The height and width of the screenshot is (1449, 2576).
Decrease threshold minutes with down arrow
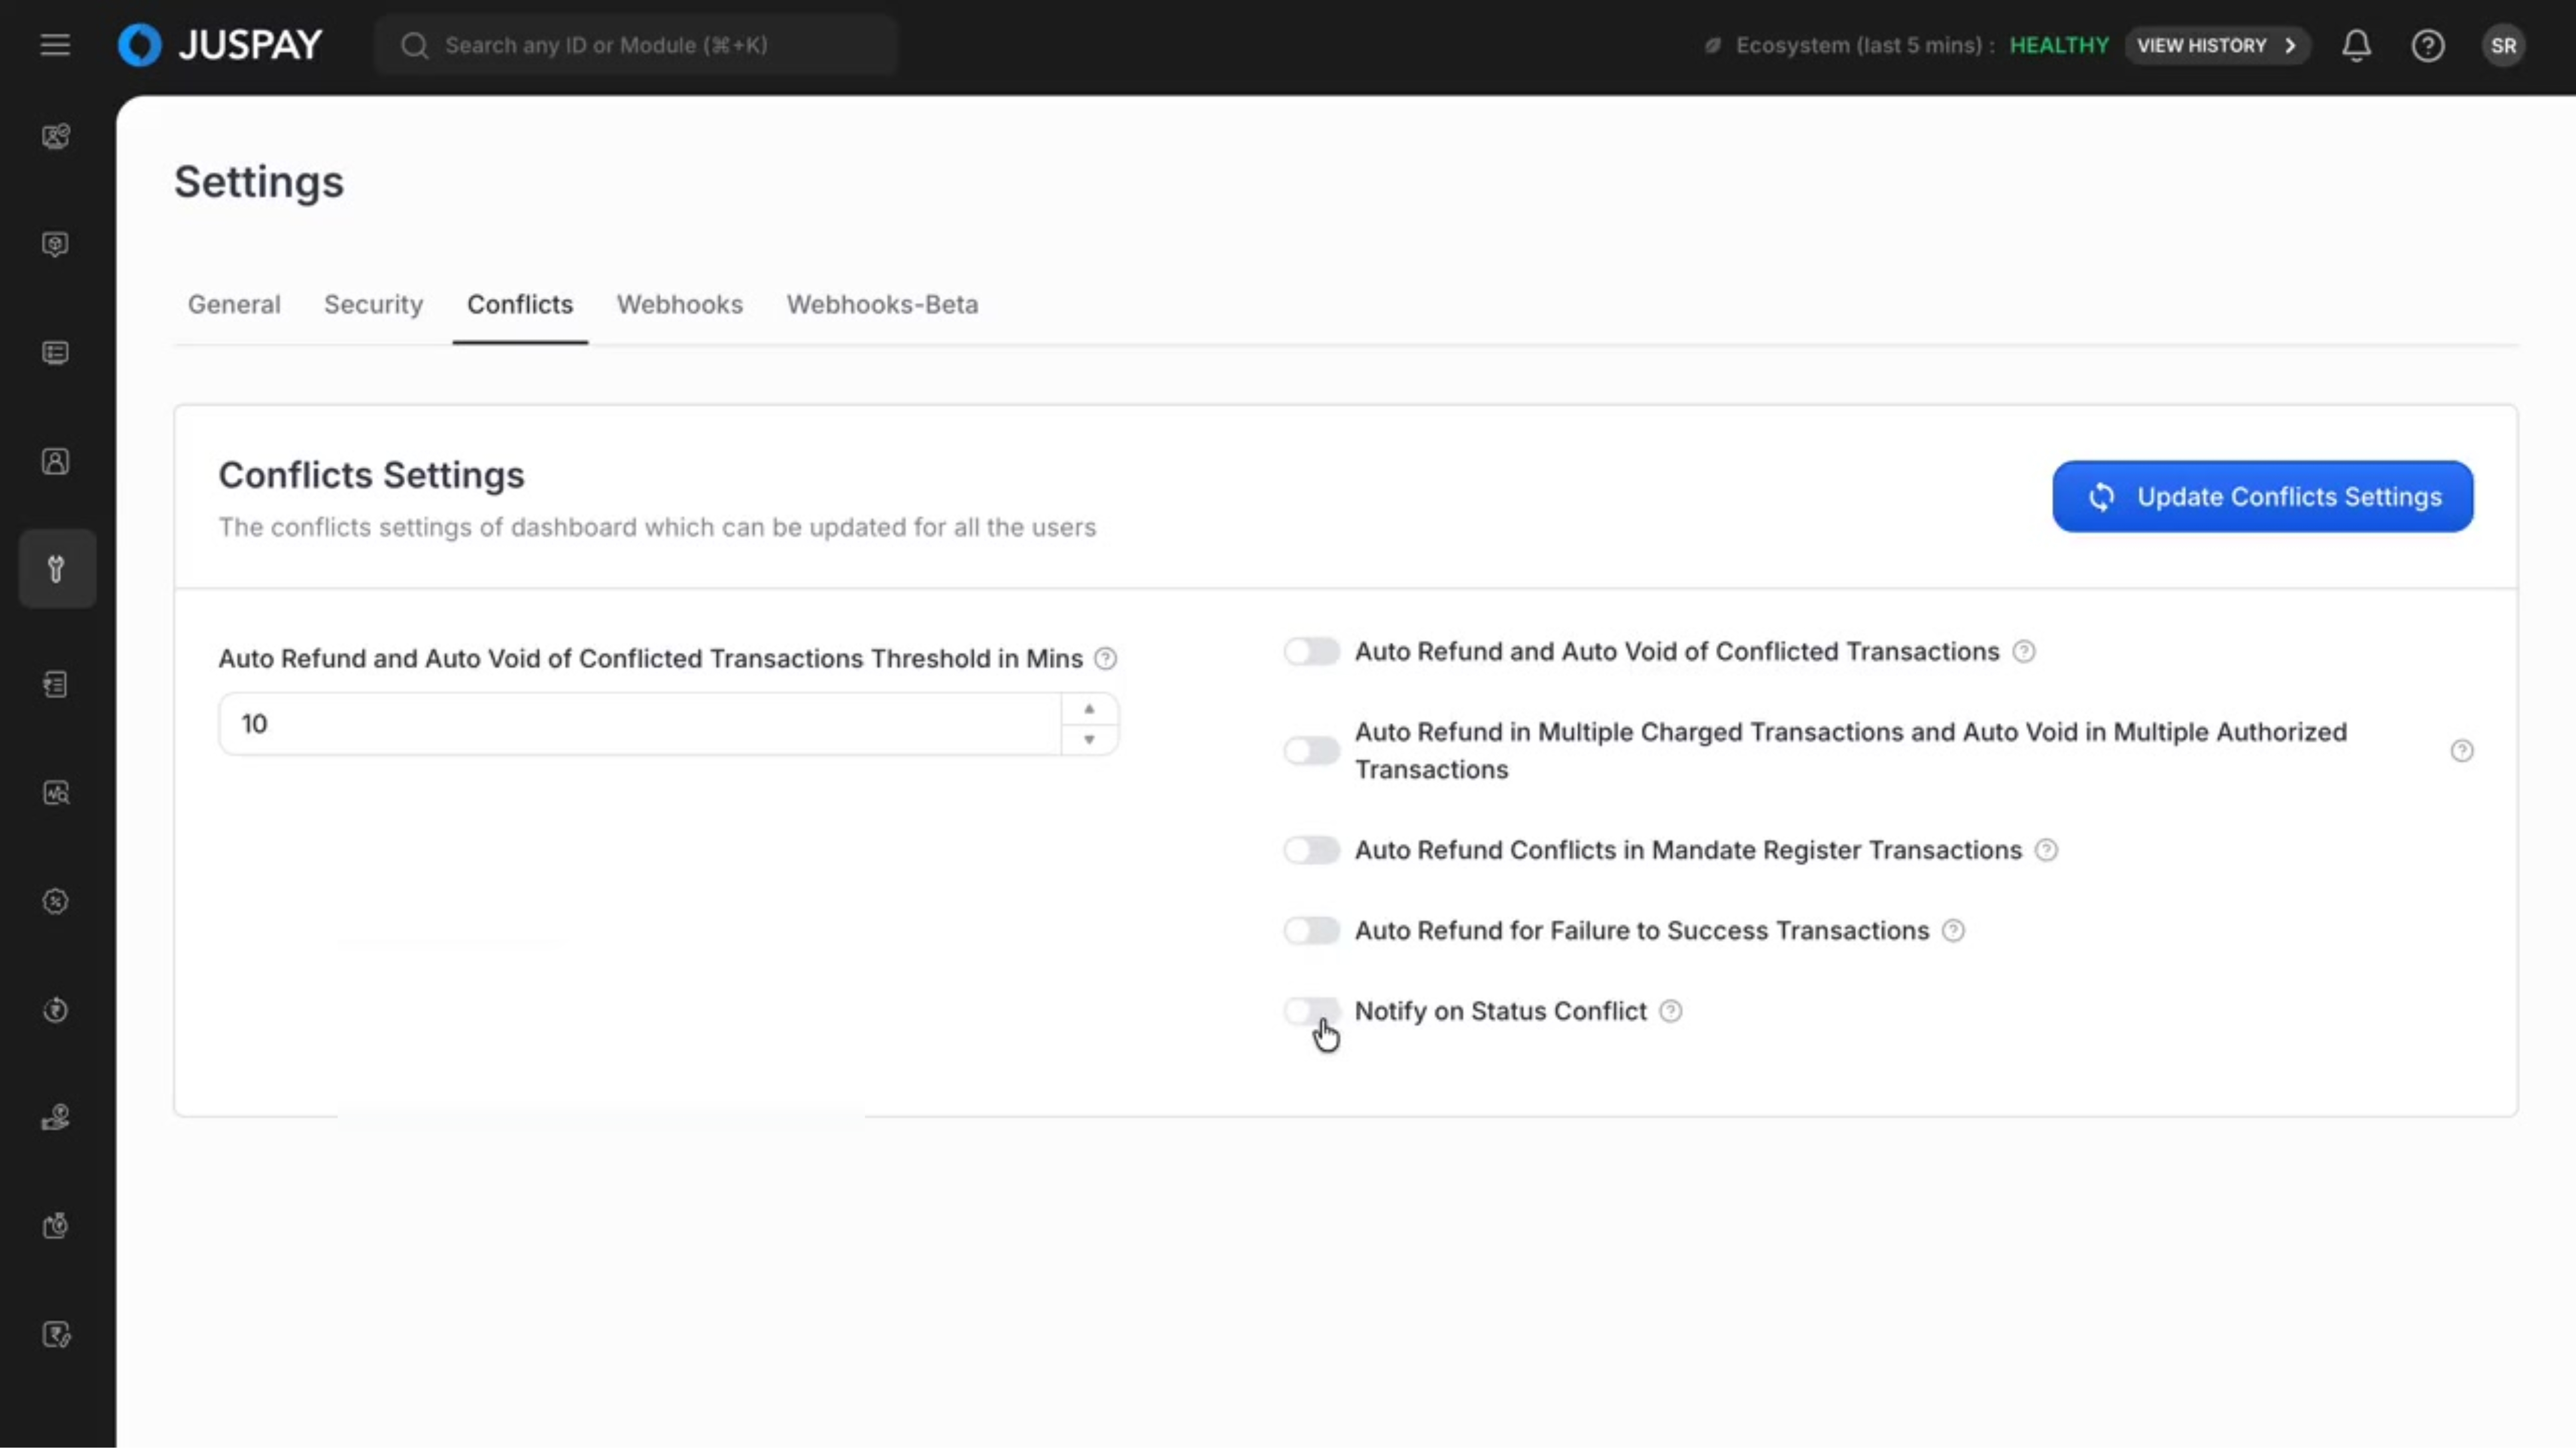(1089, 740)
